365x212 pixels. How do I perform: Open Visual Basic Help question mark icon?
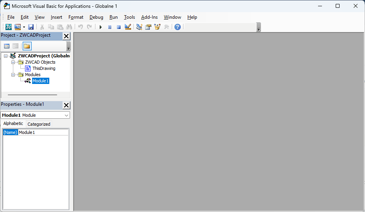(178, 27)
